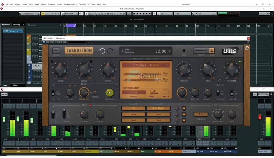Click the Bypass button in Twangström
The height and width of the screenshot is (158, 274).
point(56,51)
